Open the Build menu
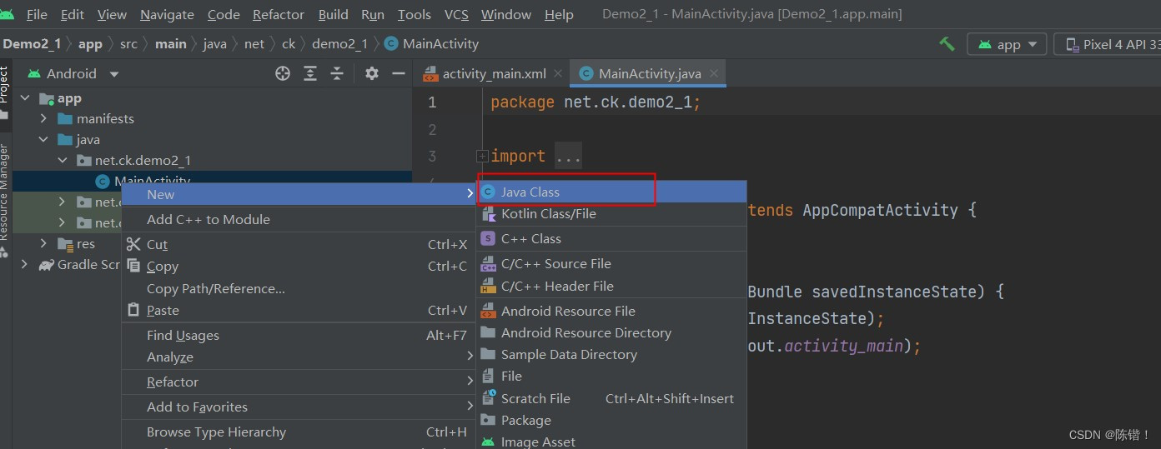 coord(334,14)
